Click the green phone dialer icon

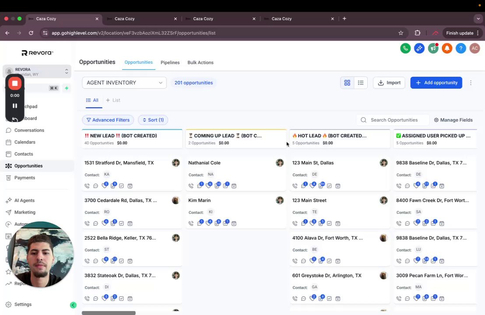405,48
